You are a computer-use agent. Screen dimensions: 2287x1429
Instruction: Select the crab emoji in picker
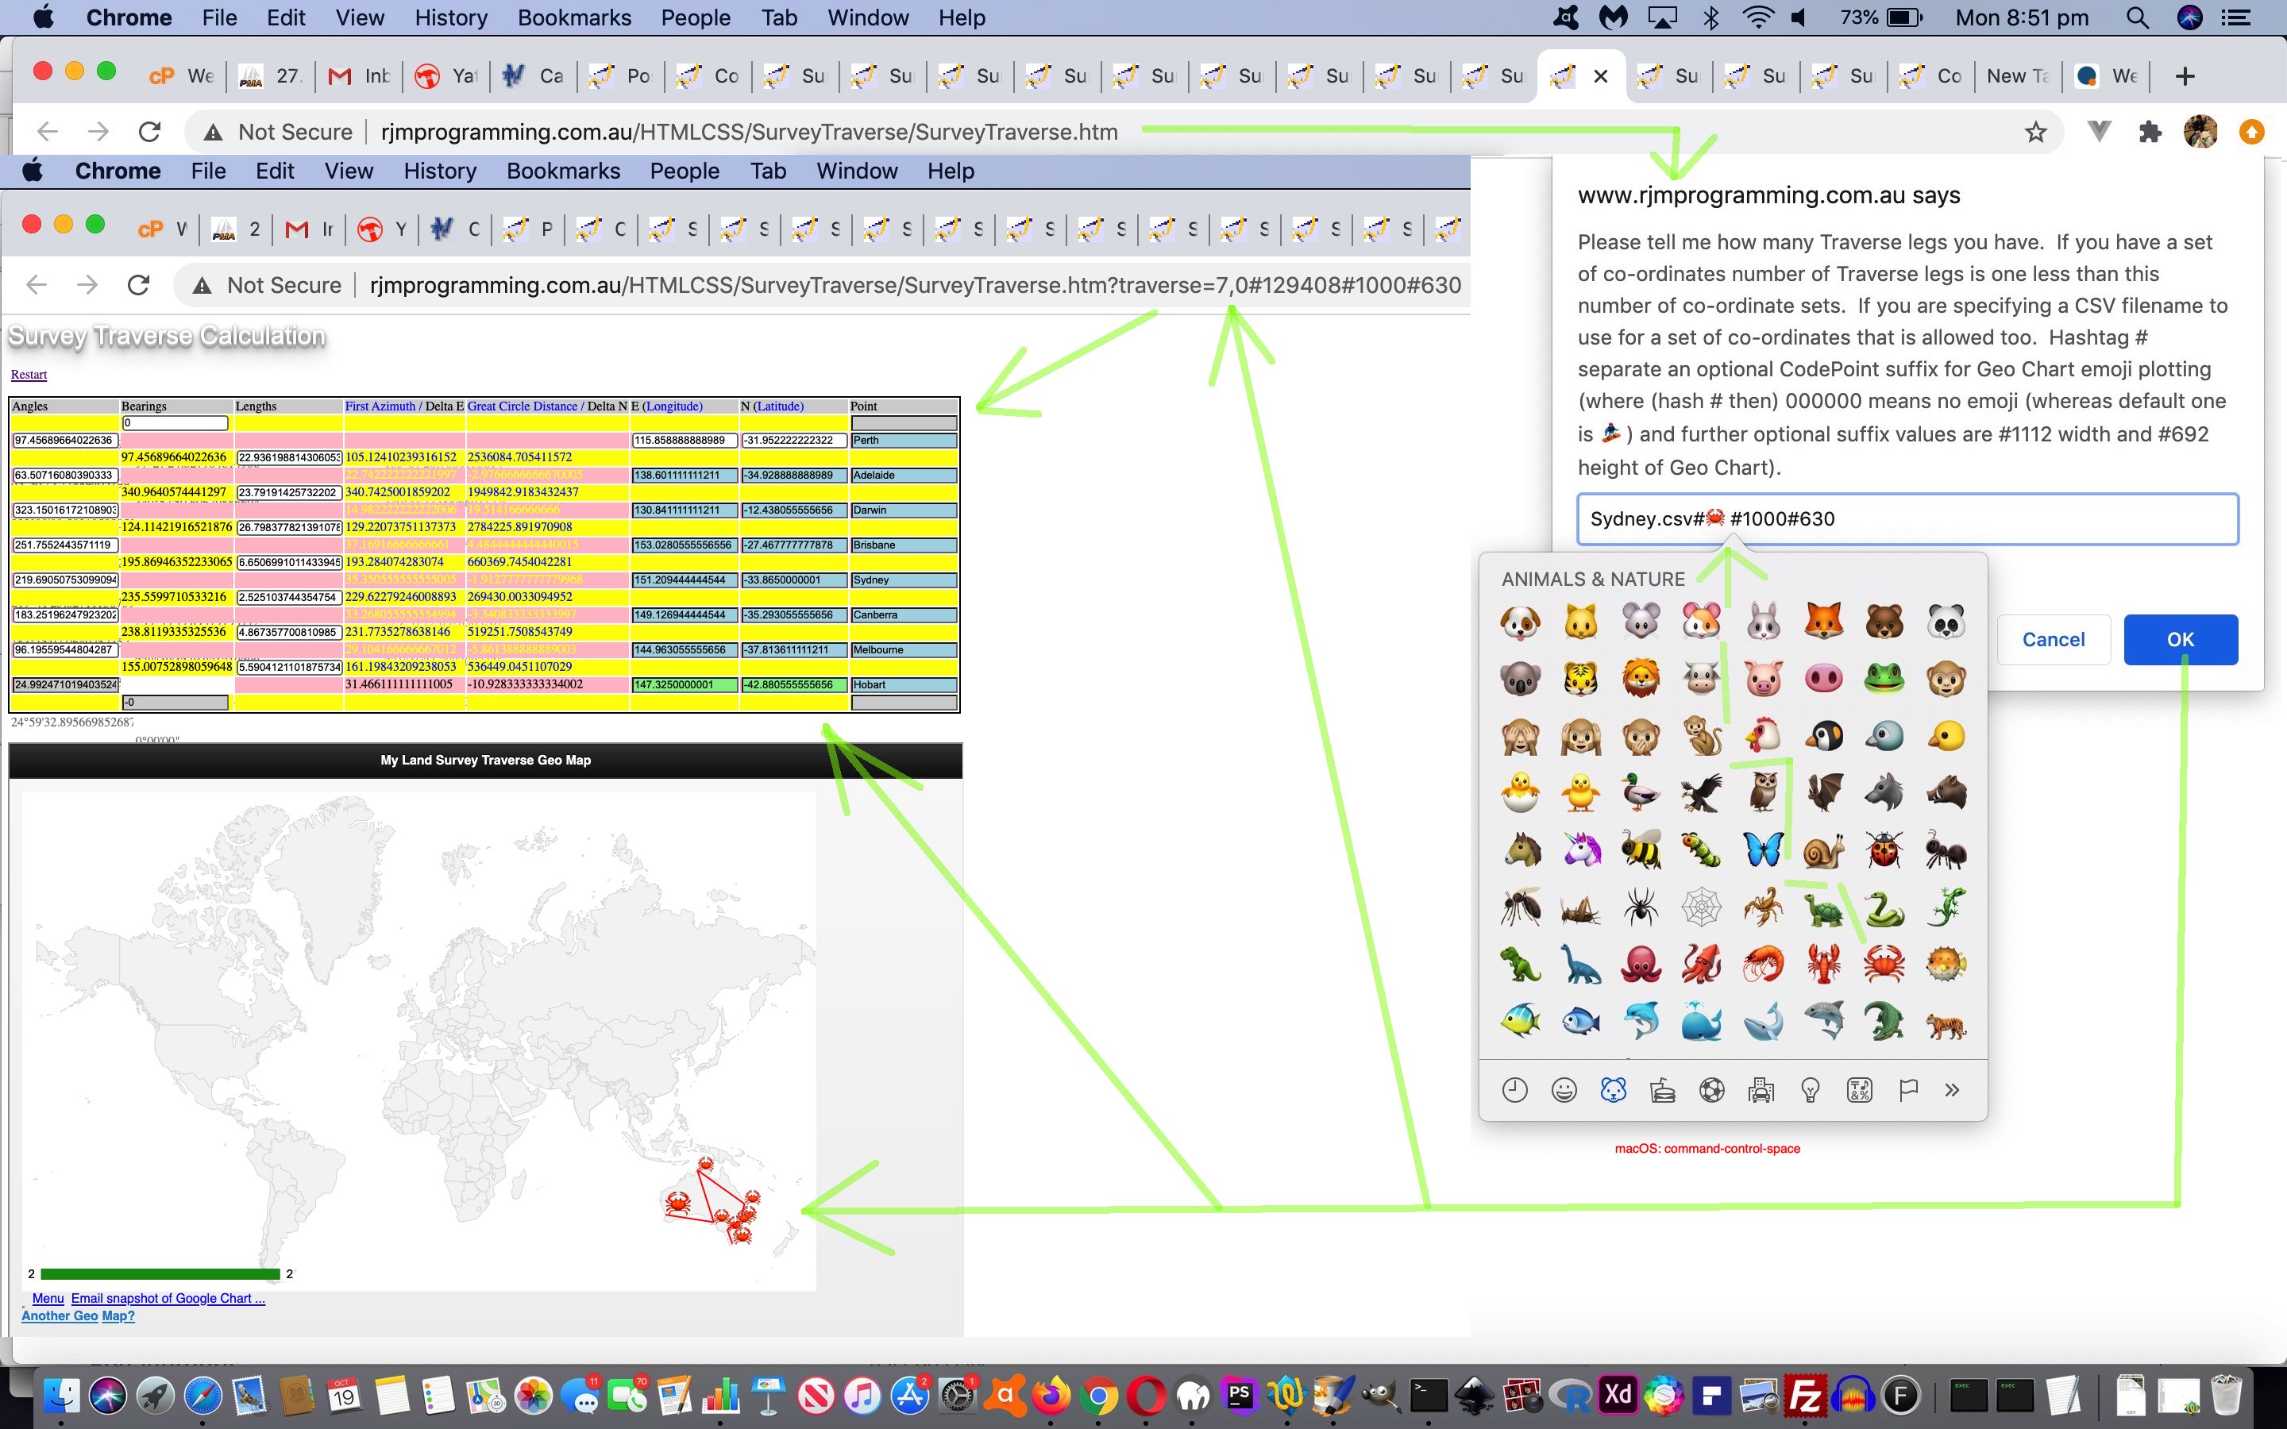coord(1884,964)
